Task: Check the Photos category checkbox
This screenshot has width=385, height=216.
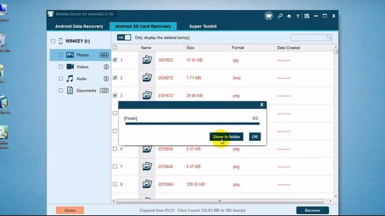Action: (61, 55)
